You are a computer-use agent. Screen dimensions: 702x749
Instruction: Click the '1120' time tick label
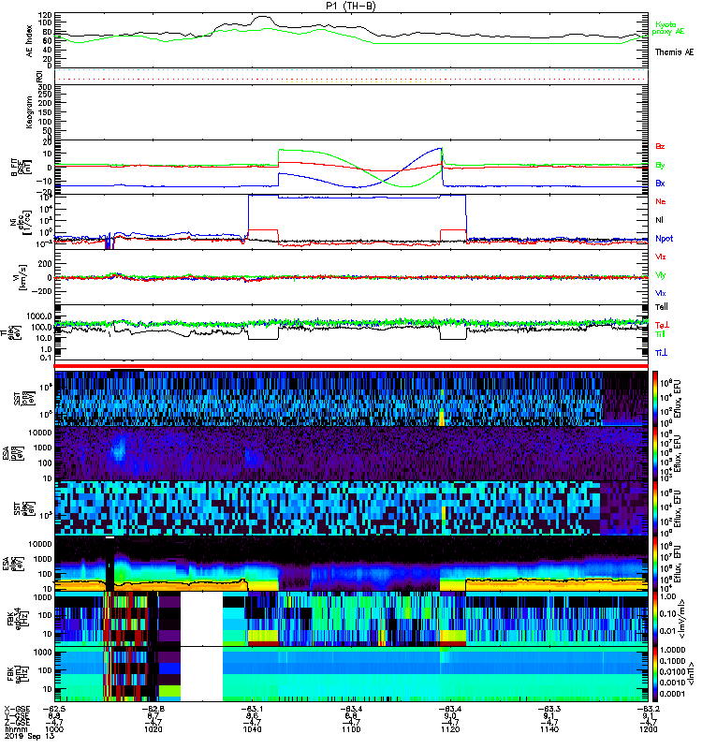450,729
